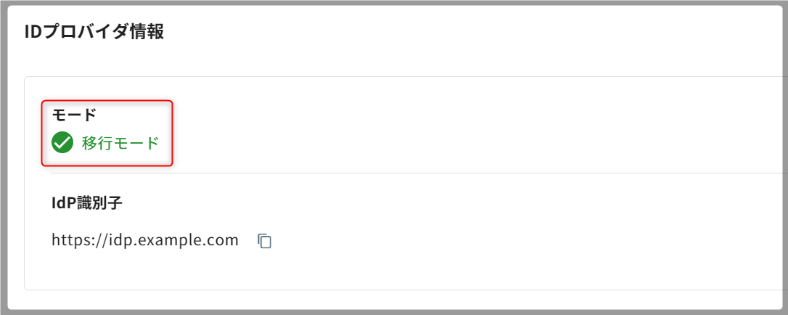Select the 移行モード status text

(x=120, y=143)
